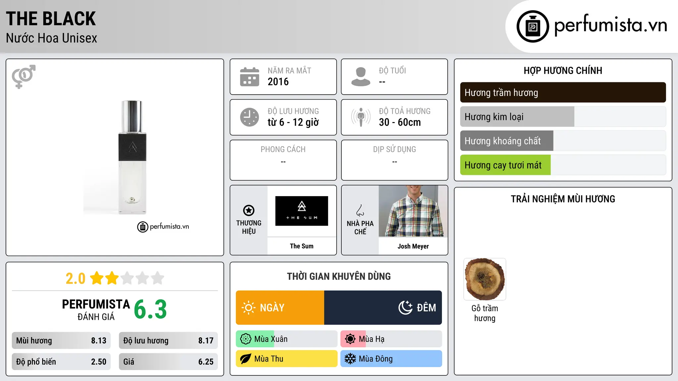This screenshot has width=678, height=381.
Task: Click the Hương khoáng chất accord bar
Action: [563, 141]
